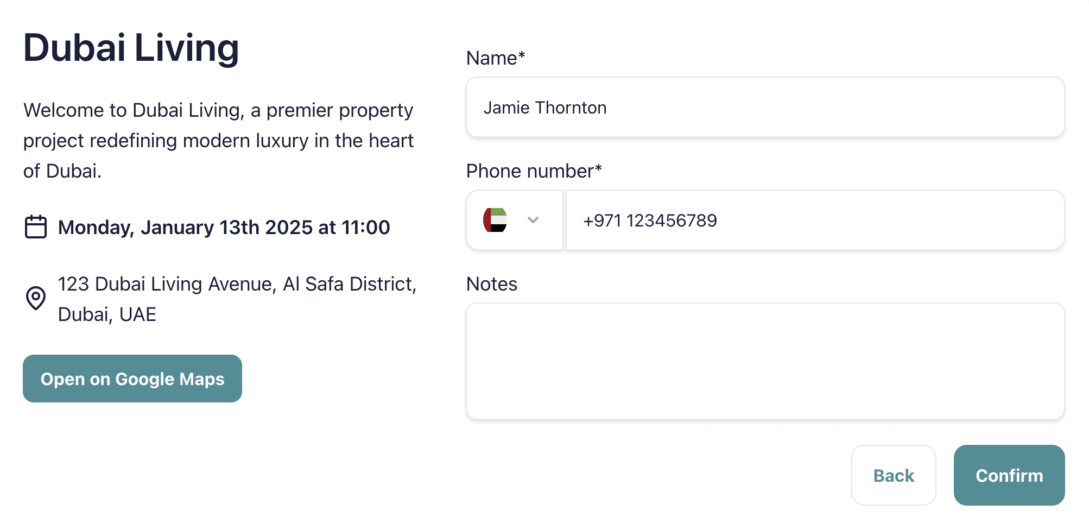Click the welcome description paragraph
This screenshot has height=529, width=1089.
[x=218, y=141]
